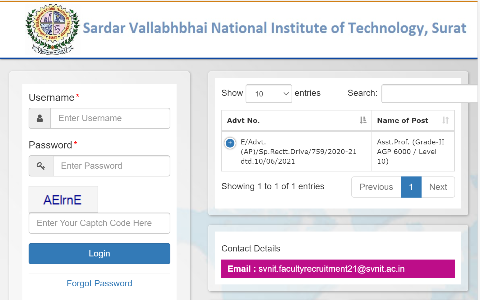Select page 1 in pagination
The height and width of the screenshot is (300, 480).
pyautogui.click(x=411, y=187)
